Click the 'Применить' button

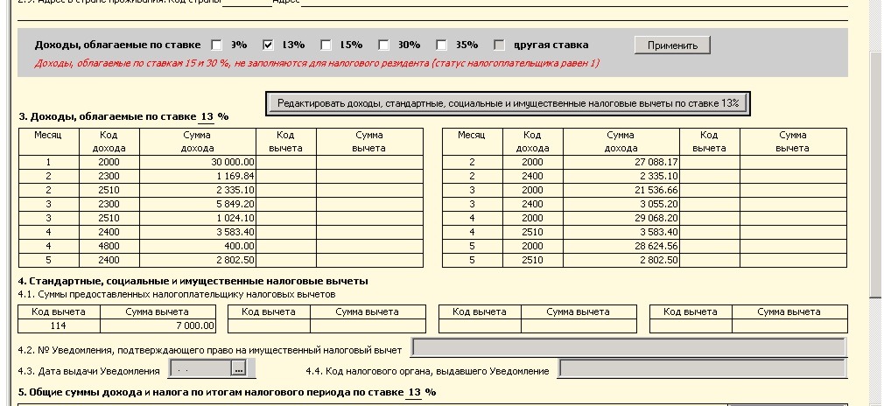(x=672, y=45)
